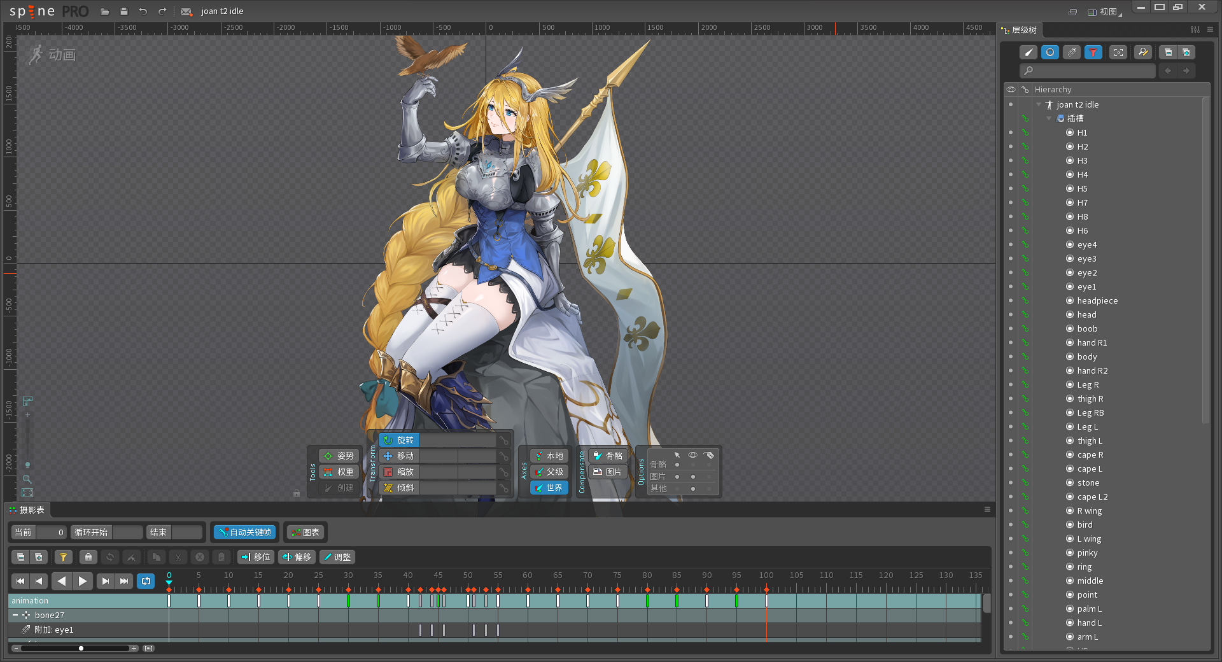
Task: Play animation backward
Action: (x=61, y=581)
